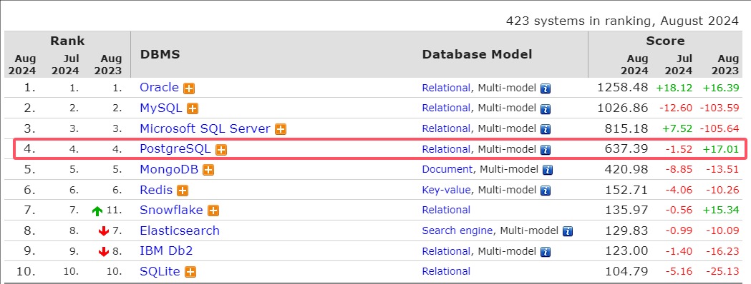Click the info icon in Elasticsearch row
751x284 pixels.
[x=568, y=231]
